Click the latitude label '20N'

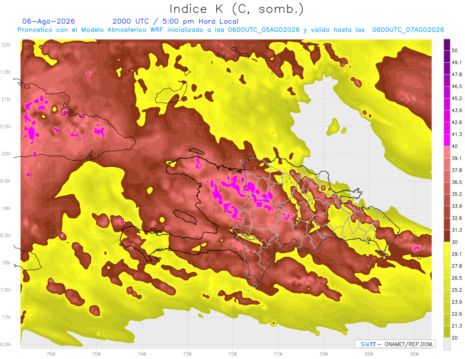[6, 154]
